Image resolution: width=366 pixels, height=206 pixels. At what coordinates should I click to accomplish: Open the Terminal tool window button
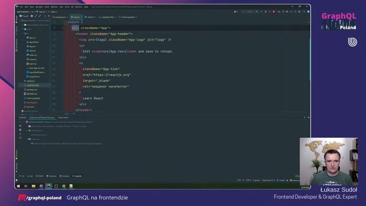click(65, 176)
